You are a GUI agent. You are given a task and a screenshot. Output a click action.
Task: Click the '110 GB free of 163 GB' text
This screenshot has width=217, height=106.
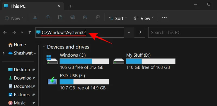click(x=148, y=67)
